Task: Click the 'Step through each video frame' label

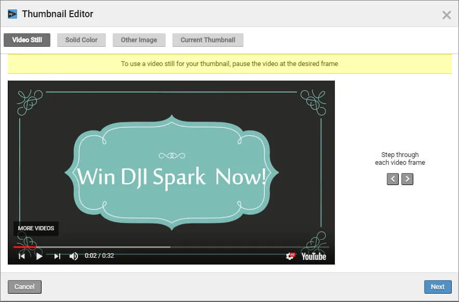Action: tap(400, 159)
